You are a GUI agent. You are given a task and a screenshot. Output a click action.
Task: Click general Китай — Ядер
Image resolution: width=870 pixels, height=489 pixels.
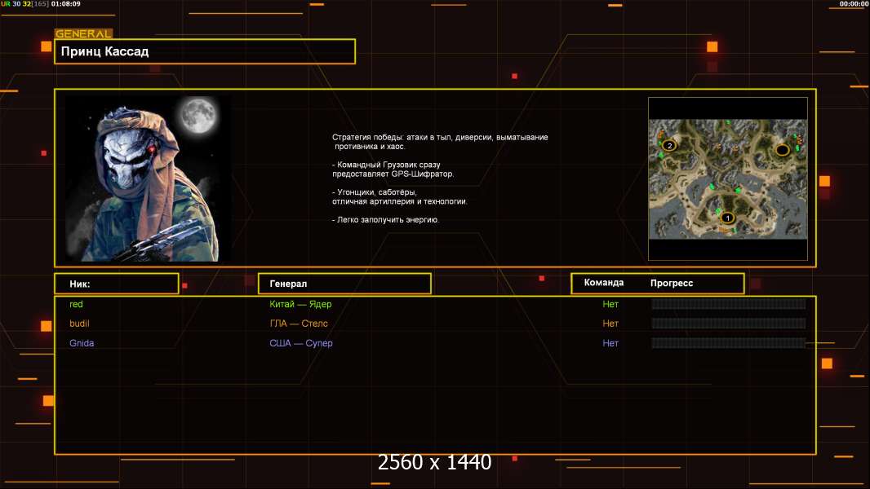pyautogui.click(x=300, y=304)
